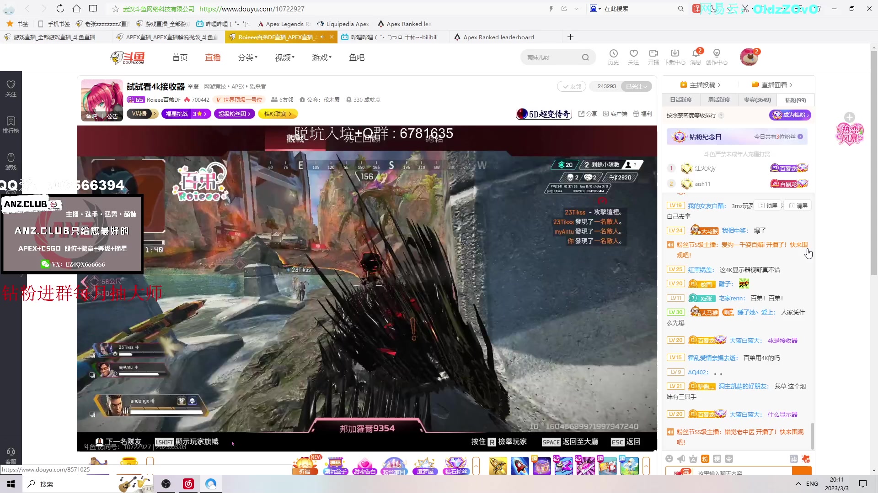Open 鱼吧 in top navigation

[x=357, y=58]
